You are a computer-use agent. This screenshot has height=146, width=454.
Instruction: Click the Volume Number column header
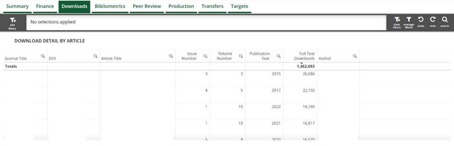(x=225, y=56)
